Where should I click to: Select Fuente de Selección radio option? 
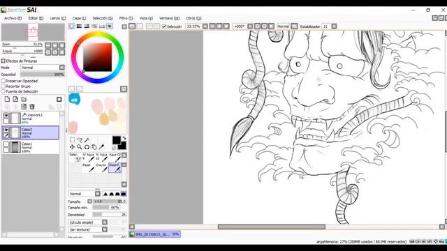coord(3,91)
